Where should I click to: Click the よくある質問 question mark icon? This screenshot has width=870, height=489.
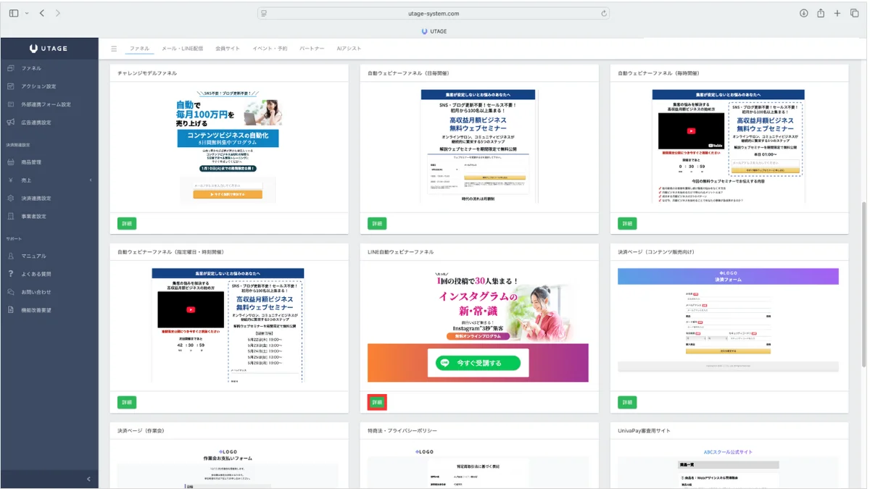10,274
